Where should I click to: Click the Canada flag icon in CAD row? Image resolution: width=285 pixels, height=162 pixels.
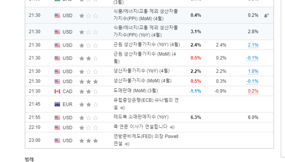point(57,91)
